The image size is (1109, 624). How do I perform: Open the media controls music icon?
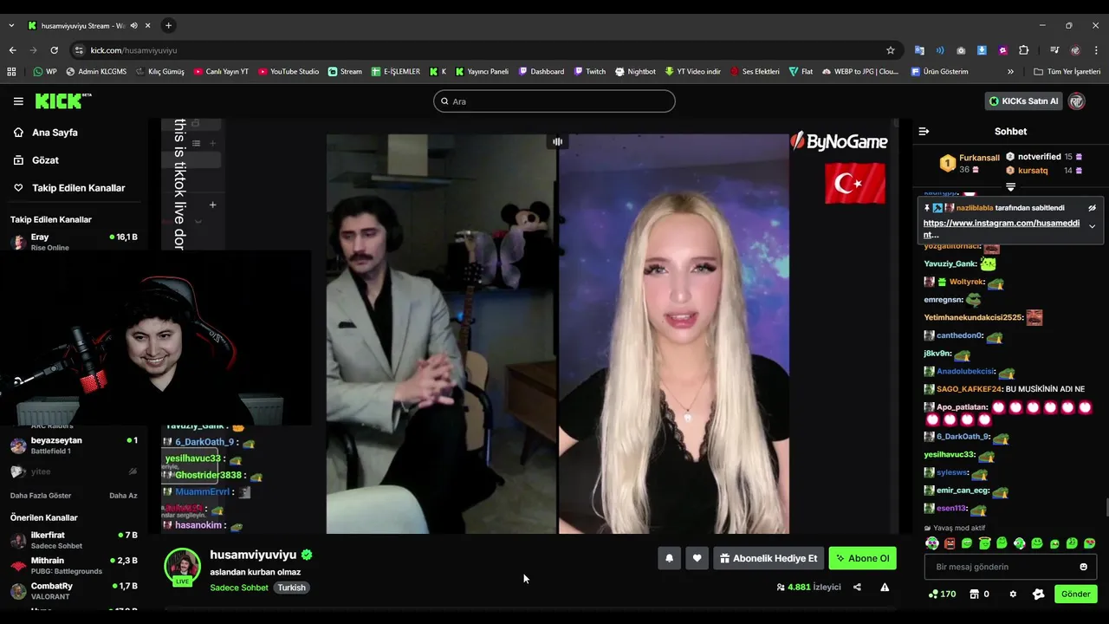1054,50
